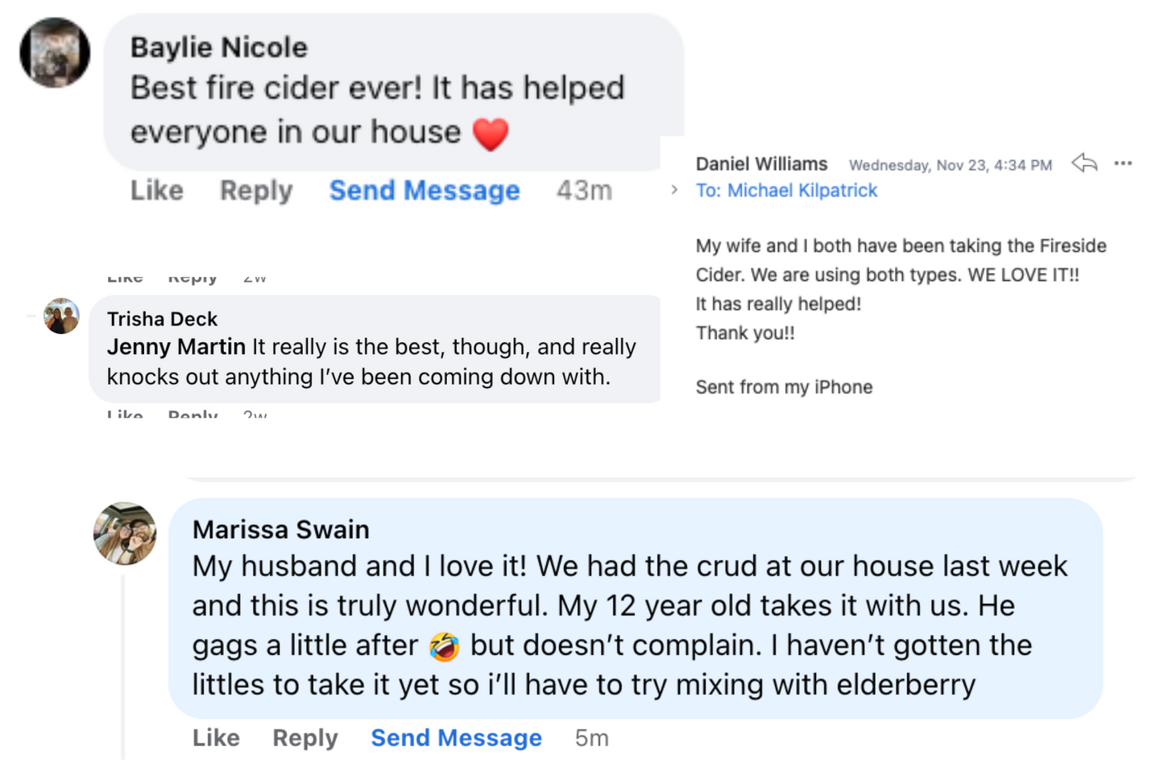Screen dimensions: 1164x775
Task: Open Trisha Deck's profile picture
Action: [x=61, y=316]
